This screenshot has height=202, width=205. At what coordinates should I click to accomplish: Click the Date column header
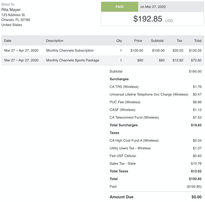pos(8,41)
